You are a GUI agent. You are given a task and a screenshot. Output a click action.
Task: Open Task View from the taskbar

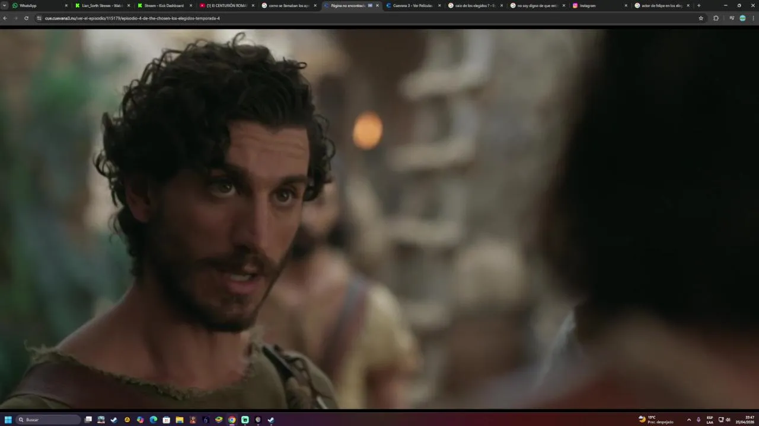point(88,419)
